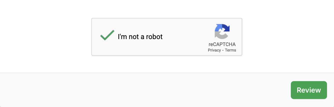Click the grey footer bar left of Review
Viewport: 334px width, 107px height.
pyautogui.click(x=150, y=90)
